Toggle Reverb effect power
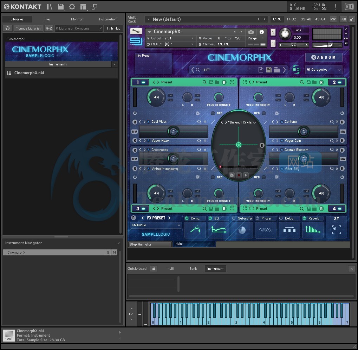This screenshot has height=350, width=358. 304,218
